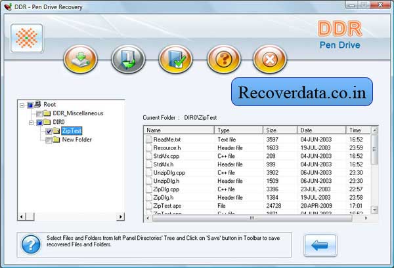The height and width of the screenshot is (268, 394).
Task: Click the grey Load/Open log toolbar button
Action: [x=128, y=59]
